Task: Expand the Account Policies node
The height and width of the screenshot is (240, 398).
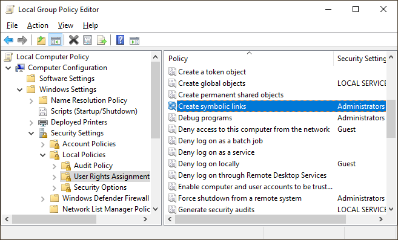Action: coord(42,144)
